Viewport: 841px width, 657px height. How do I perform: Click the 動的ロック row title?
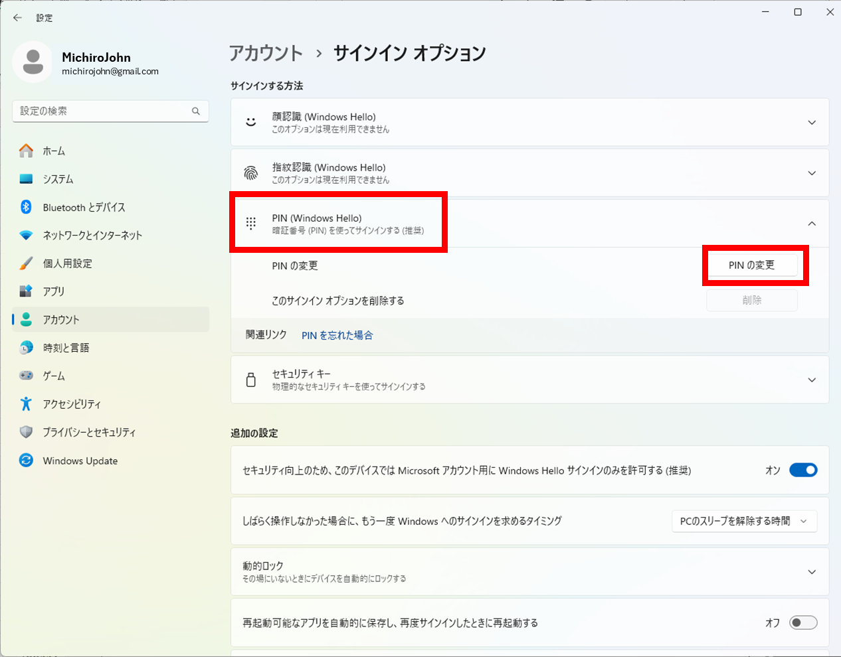coord(263,565)
